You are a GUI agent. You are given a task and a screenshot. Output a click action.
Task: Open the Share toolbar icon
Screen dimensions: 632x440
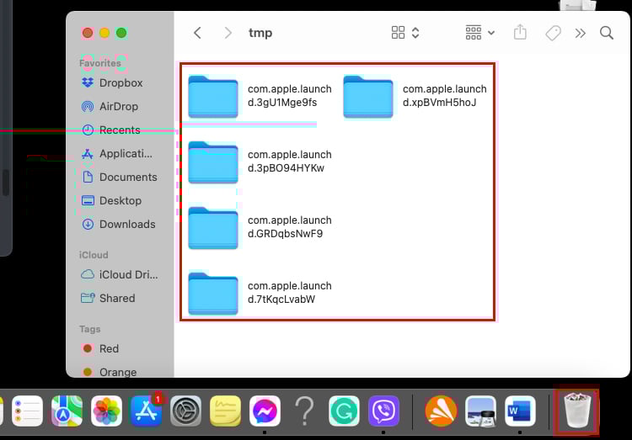520,32
